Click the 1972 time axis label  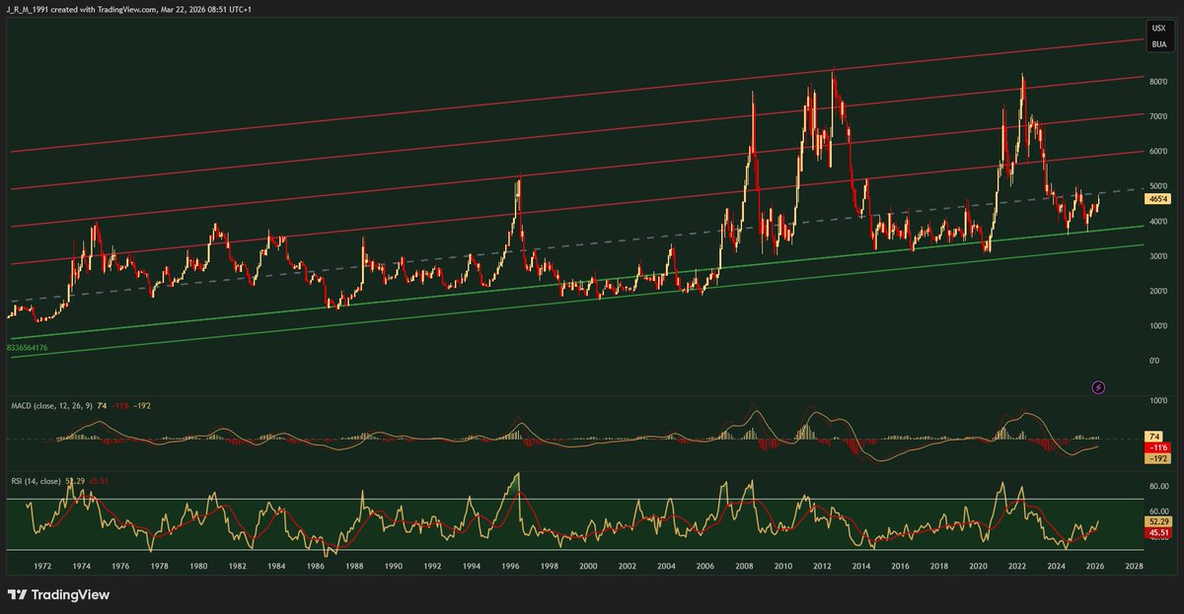[x=43, y=567]
